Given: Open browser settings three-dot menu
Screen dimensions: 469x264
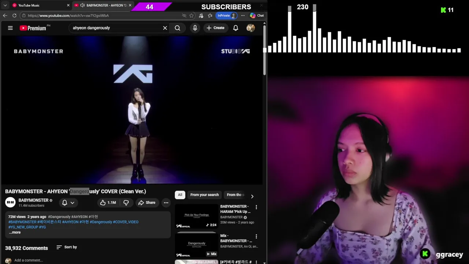Looking at the screenshot, I should pos(243,15).
